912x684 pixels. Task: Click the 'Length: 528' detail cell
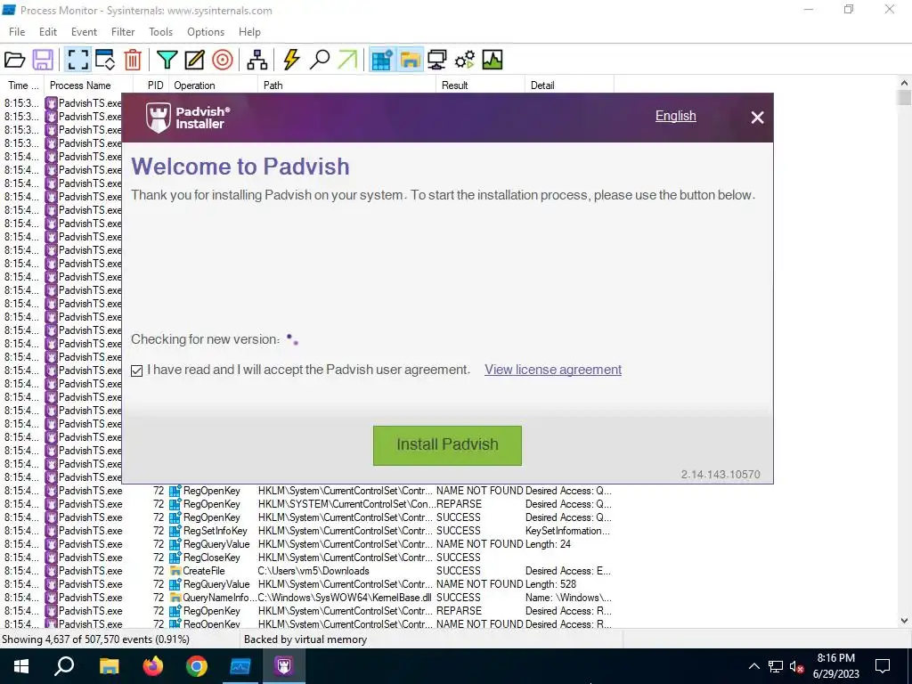[550, 584]
